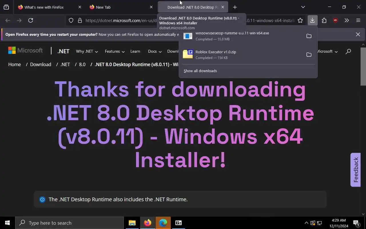
Task: Expand the Why .NET menu
Action: tap(87, 52)
